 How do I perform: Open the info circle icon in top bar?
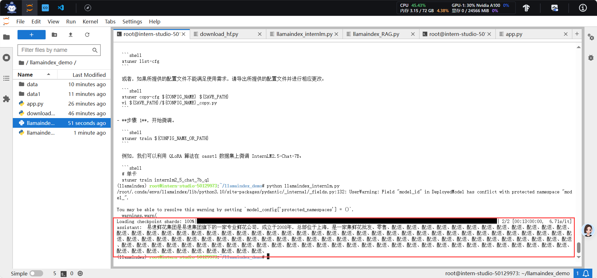pos(583,8)
